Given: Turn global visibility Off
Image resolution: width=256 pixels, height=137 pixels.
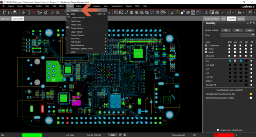Looking at the screenshot, I should pos(238,30).
